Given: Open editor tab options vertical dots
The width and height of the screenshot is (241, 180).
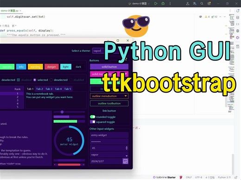Looking at the screenshot, I should click(230, 11).
